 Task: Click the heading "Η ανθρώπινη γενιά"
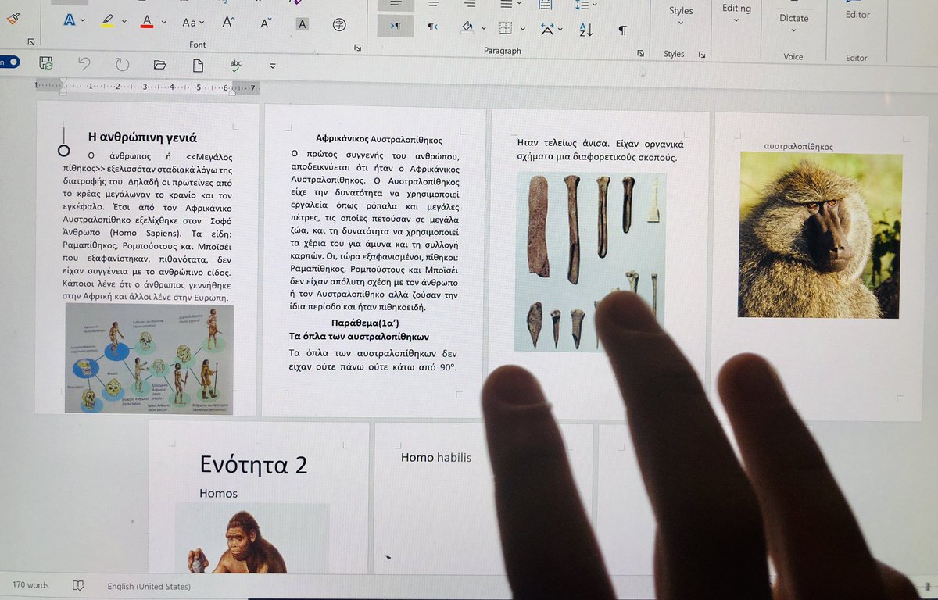tap(142, 137)
